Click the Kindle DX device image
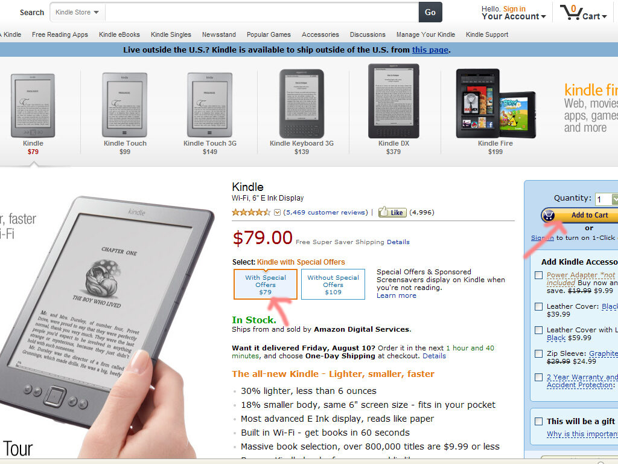 [x=393, y=101]
